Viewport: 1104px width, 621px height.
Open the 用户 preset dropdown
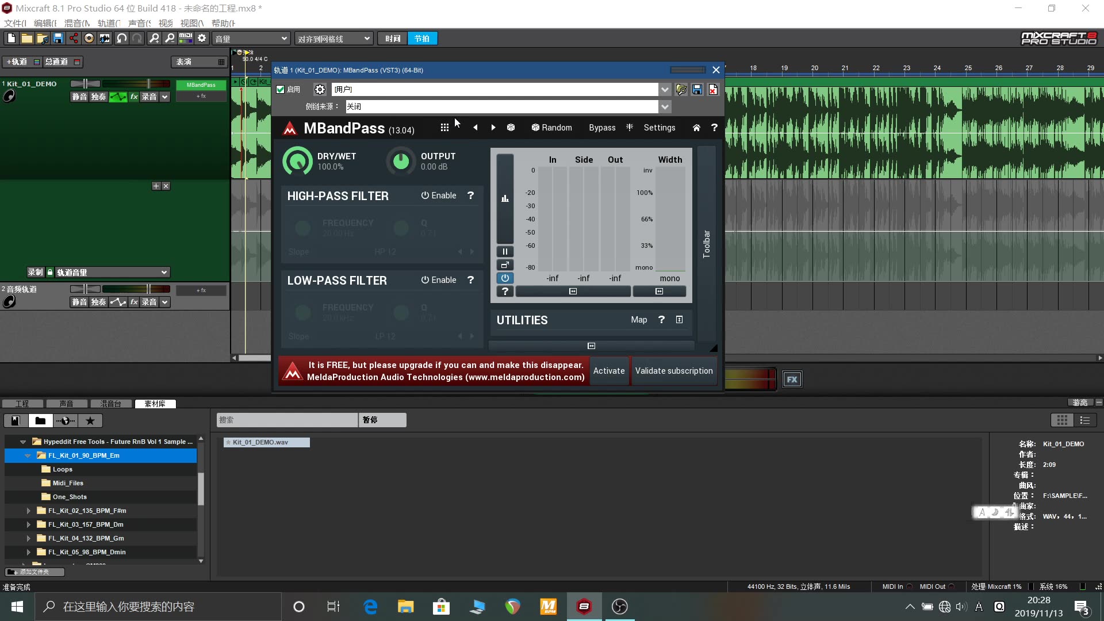[x=665, y=89]
